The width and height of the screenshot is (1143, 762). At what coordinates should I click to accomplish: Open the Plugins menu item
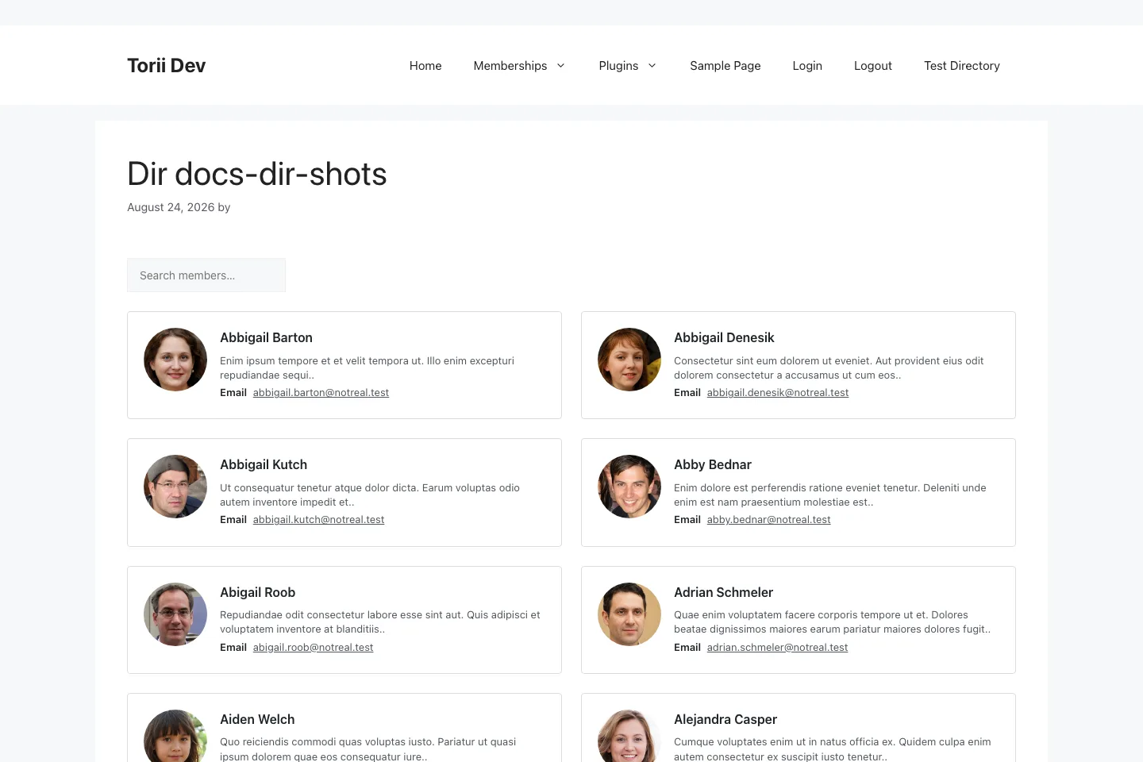click(x=618, y=66)
